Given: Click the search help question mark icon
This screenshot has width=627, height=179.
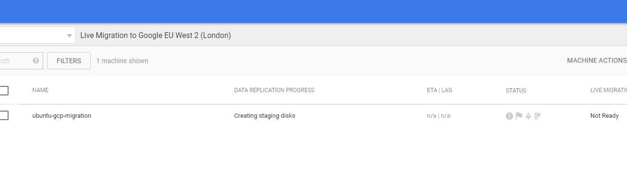Looking at the screenshot, I should [36, 61].
